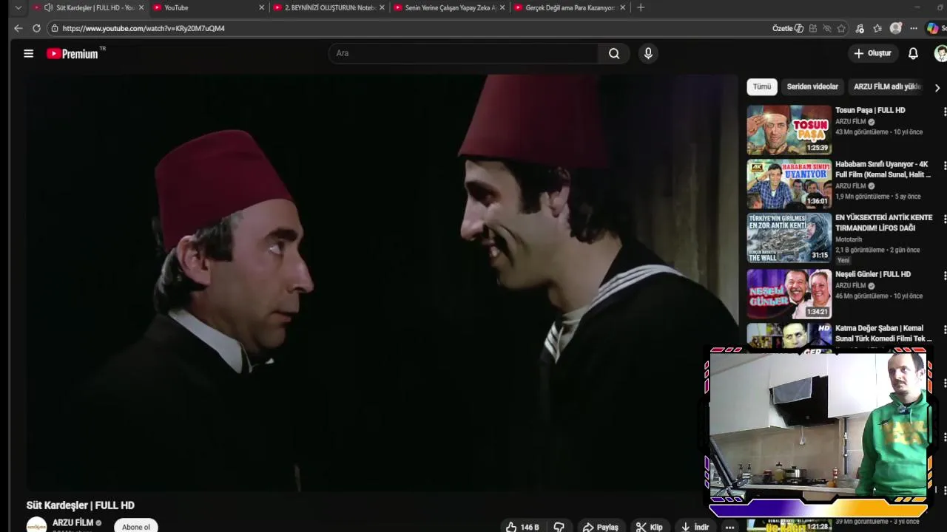Image resolution: width=947 pixels, height=532 pixels.
Task: Select Seriden videolar filter chip
Action: tap(812, 86)
